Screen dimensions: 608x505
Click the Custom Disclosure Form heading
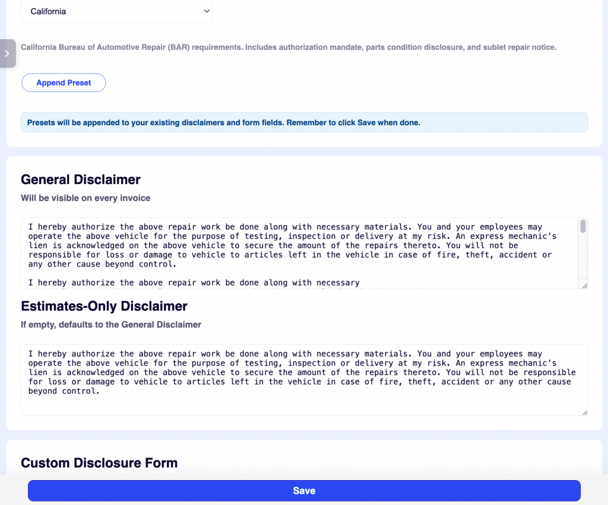(99, 463)
